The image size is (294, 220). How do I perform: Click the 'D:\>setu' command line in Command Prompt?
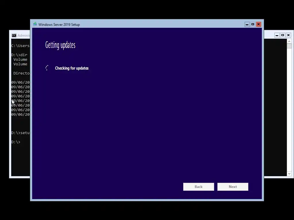[x=20, y=133]
